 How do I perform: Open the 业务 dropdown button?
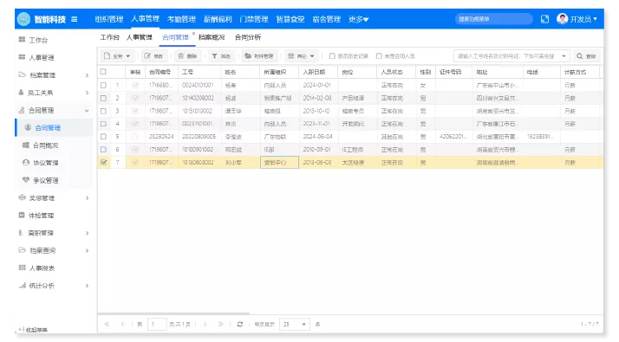coord(117,56)
